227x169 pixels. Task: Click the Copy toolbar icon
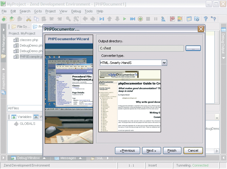coord(36,19)
